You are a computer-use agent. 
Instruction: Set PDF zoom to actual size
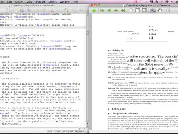click(x=131, y=11)
